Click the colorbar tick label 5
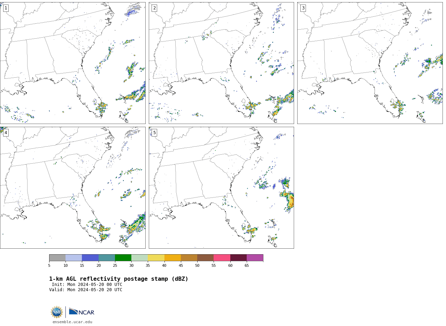The image size is (446, 326). click(x=49, y=266)
